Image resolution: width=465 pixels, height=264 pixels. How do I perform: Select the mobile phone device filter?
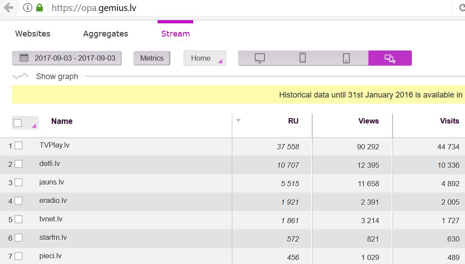tap(303, 58)
